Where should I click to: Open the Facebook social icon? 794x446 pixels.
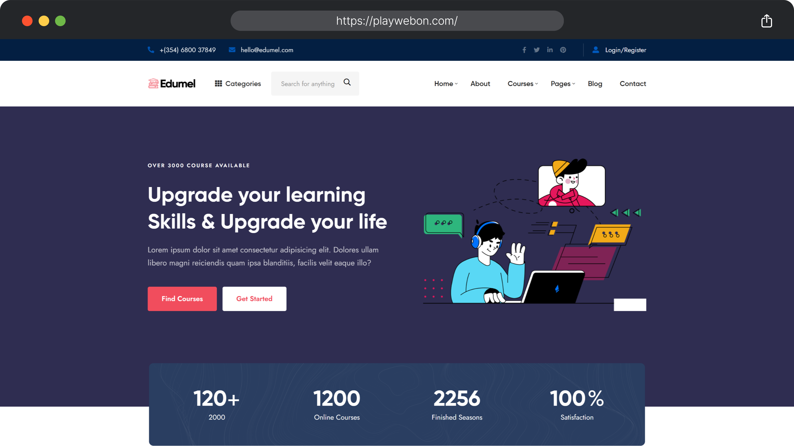[524, 50]
